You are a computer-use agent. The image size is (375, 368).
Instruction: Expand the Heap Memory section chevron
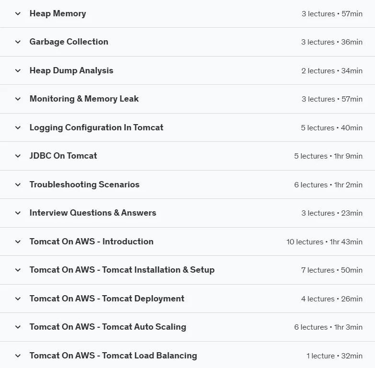pyautogui.click(x=18, y=13)
